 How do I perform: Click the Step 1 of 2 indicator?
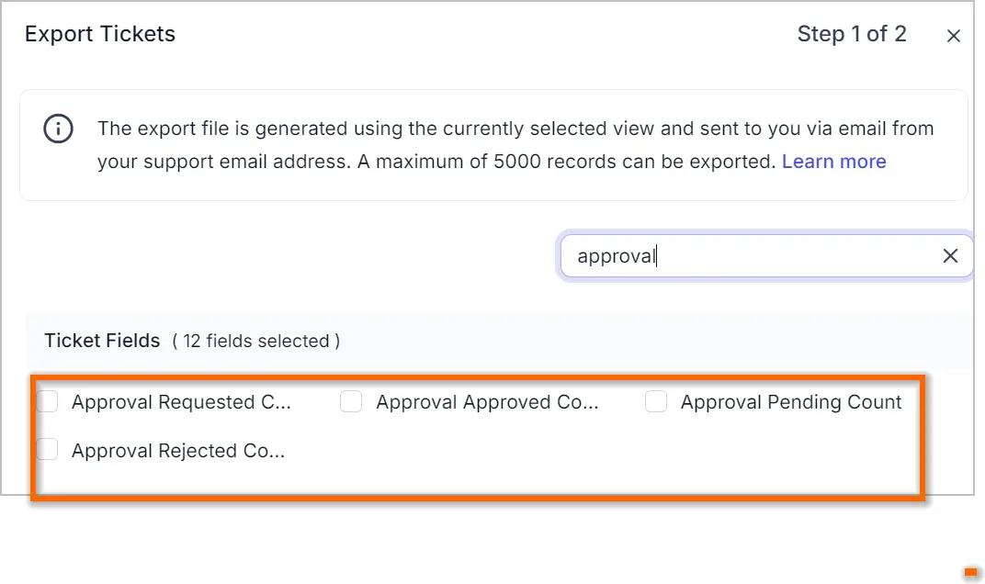click(x=852, y=34)
